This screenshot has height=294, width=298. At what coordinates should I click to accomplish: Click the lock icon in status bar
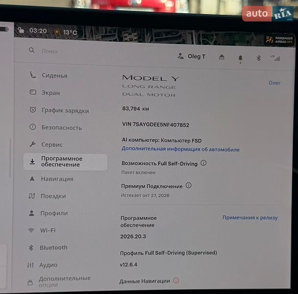click(21, 30)
